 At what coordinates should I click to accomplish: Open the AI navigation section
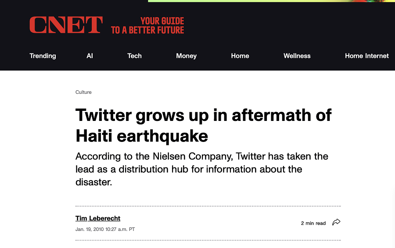[90, 56]
